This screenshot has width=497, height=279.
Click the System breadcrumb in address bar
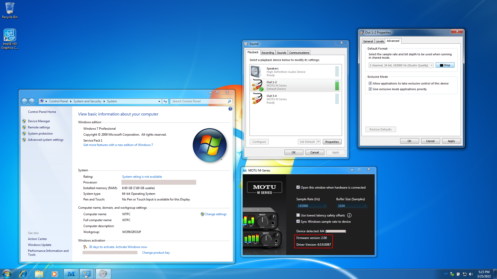(x=112, y=101)
